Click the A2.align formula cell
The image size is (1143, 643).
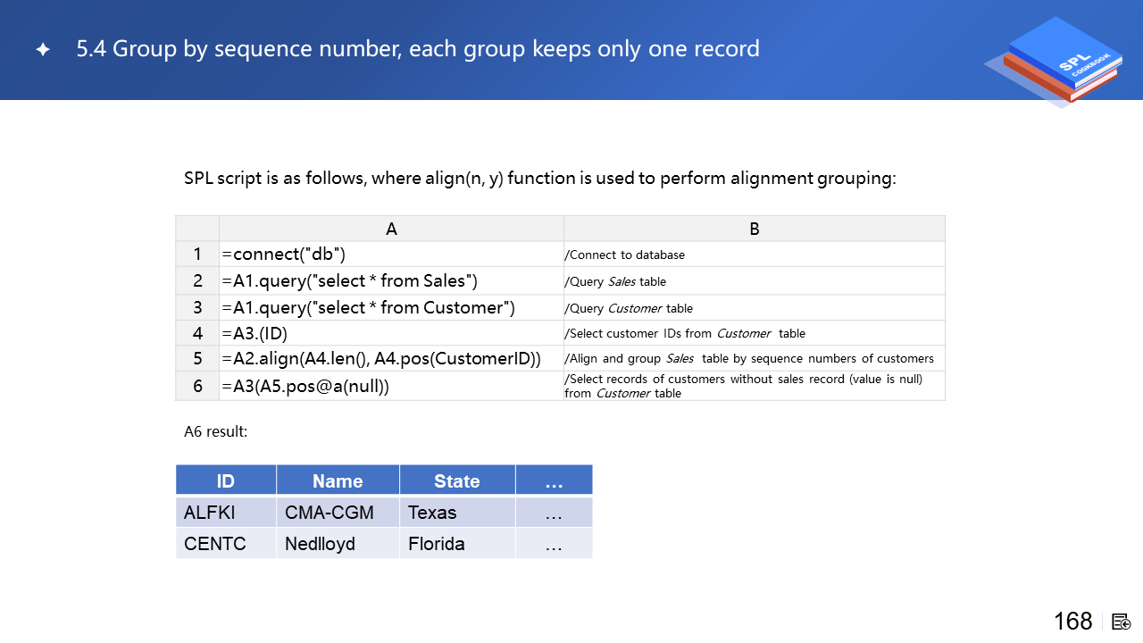pos(391,359)
